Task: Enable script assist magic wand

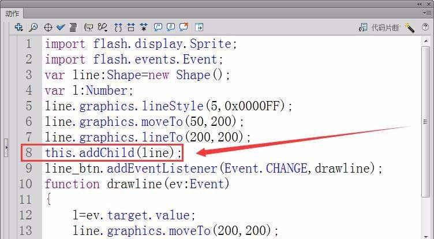Action: pyautogui.click(x=410, y=27)
